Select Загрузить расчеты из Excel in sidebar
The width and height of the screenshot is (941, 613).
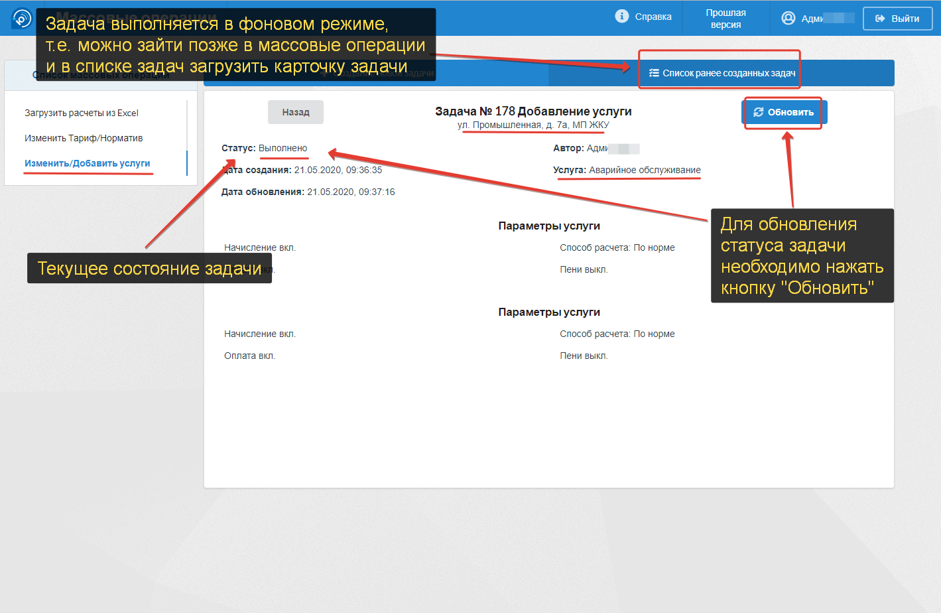[82, 113]
